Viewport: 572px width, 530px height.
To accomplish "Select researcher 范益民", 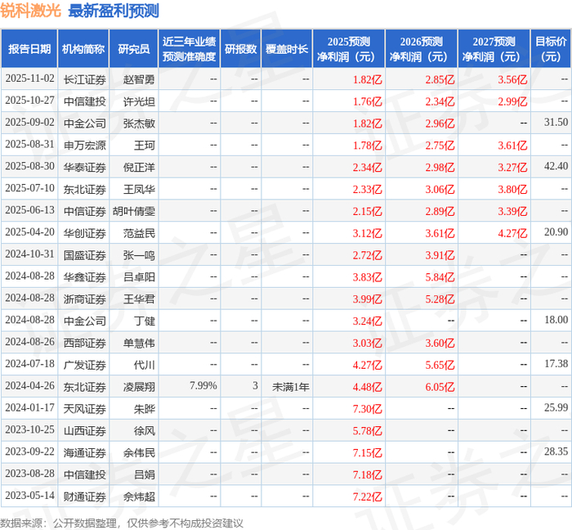I will pyautogui.click(x=139, y=233).
